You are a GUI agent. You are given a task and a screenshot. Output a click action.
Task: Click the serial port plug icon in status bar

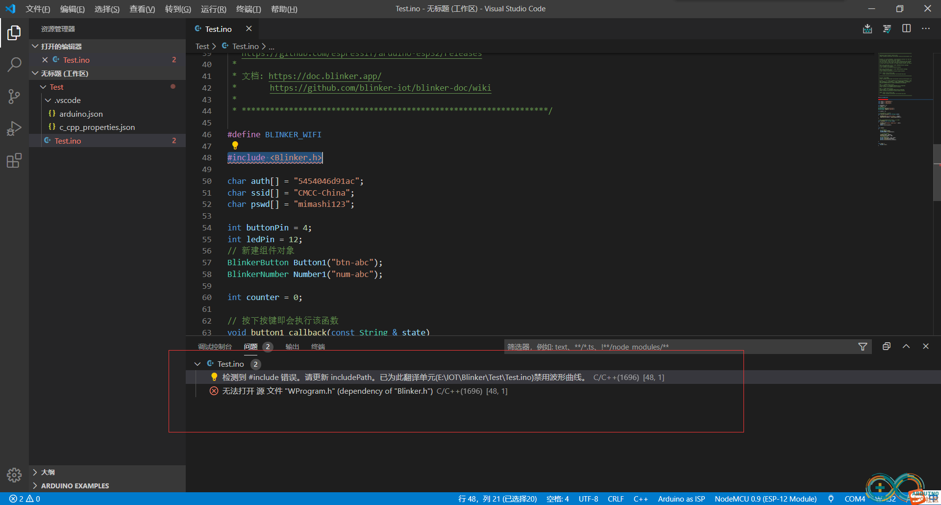coord(831,499)
